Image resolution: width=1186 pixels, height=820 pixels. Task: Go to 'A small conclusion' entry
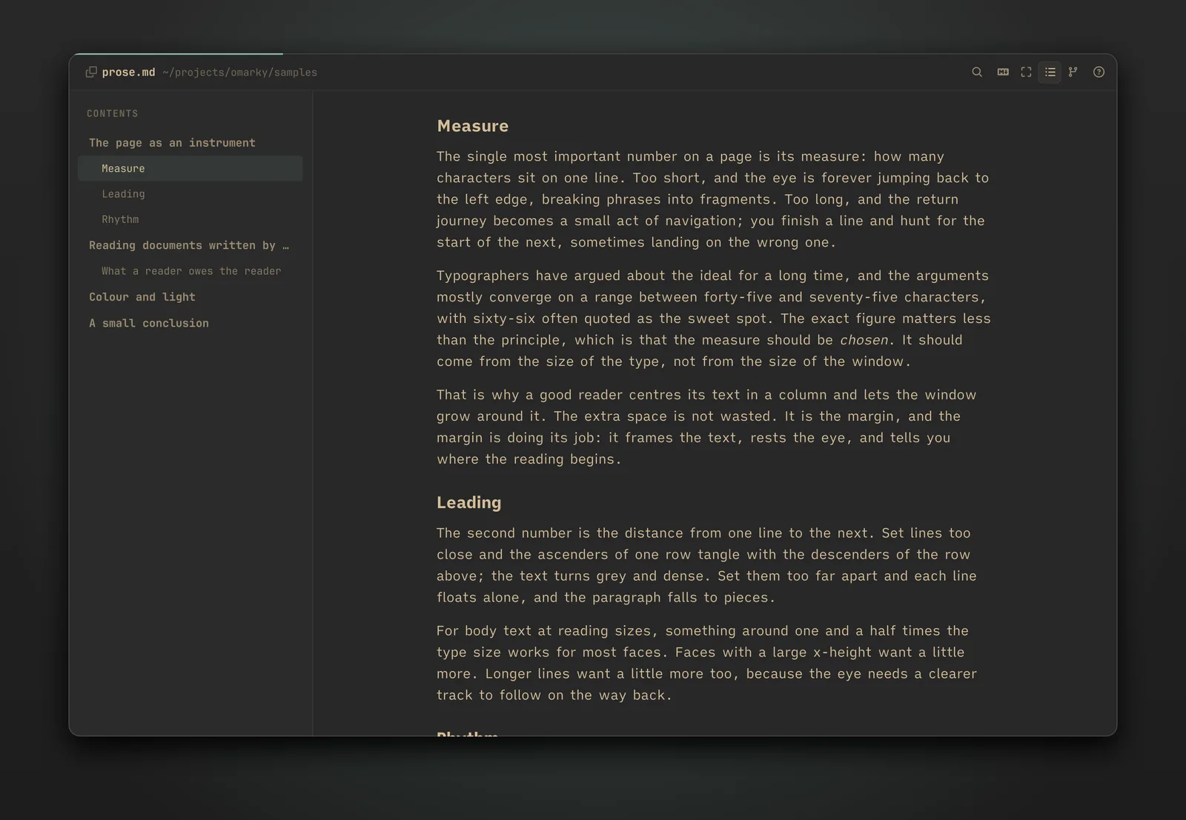[190, 323]
